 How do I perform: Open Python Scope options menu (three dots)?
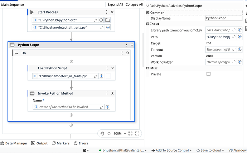[126, 45]
